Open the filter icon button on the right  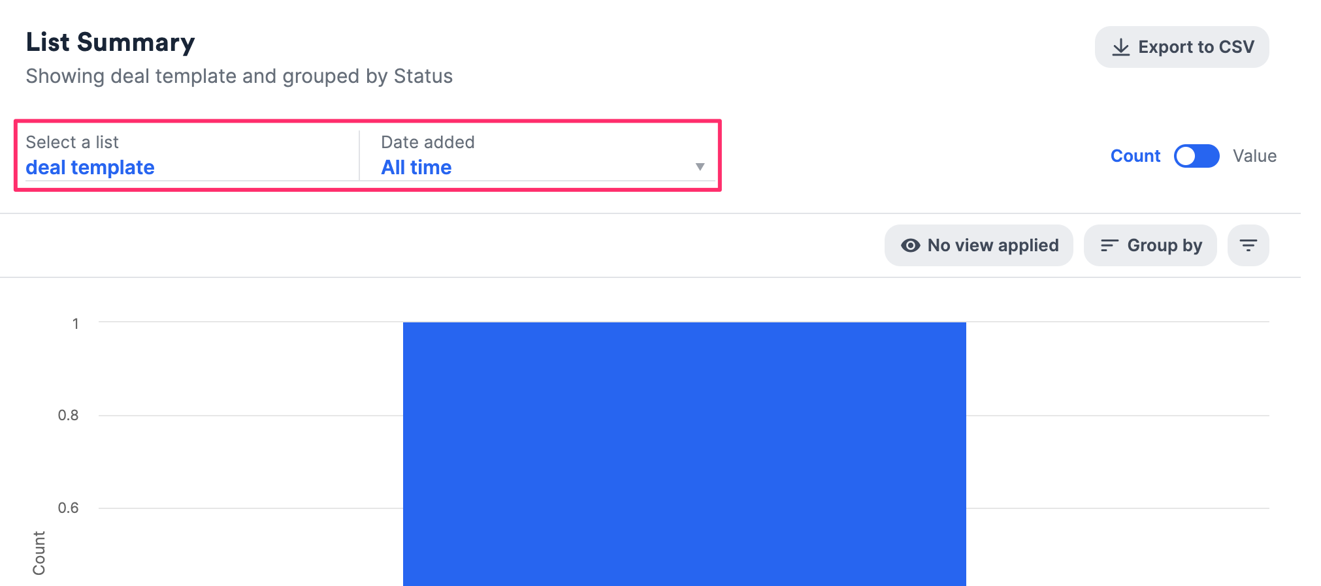pyautogui.click(x=1248, y=245)
